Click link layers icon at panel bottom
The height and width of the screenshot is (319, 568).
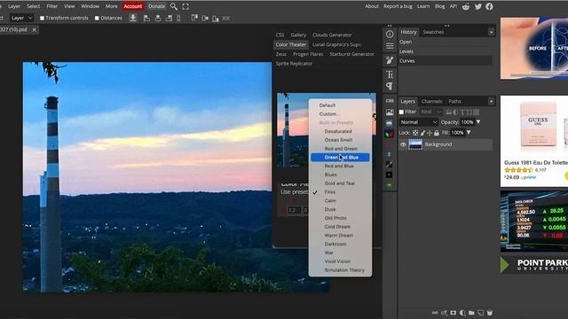(x=435, y=313)
